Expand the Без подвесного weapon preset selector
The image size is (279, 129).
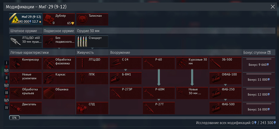coord(59,42)
